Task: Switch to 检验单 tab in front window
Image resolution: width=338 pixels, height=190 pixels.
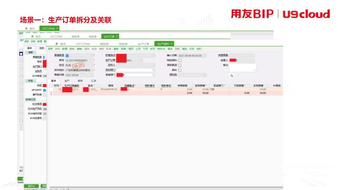Action: (123, 44)
